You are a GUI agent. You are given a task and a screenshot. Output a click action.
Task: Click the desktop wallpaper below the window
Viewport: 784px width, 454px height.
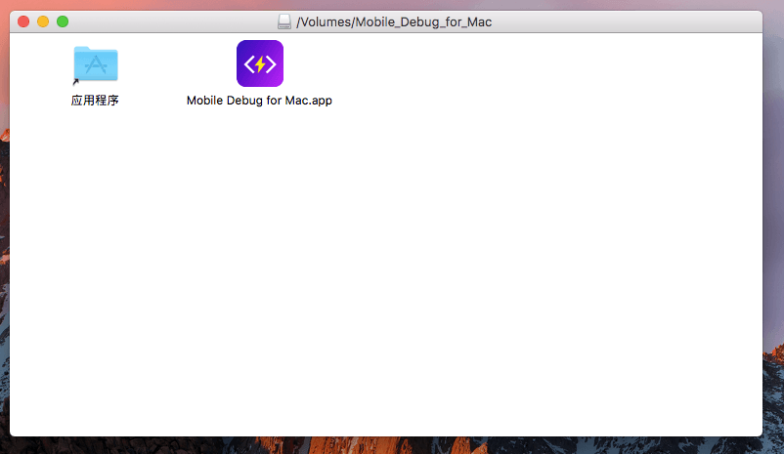click(391, 445)
